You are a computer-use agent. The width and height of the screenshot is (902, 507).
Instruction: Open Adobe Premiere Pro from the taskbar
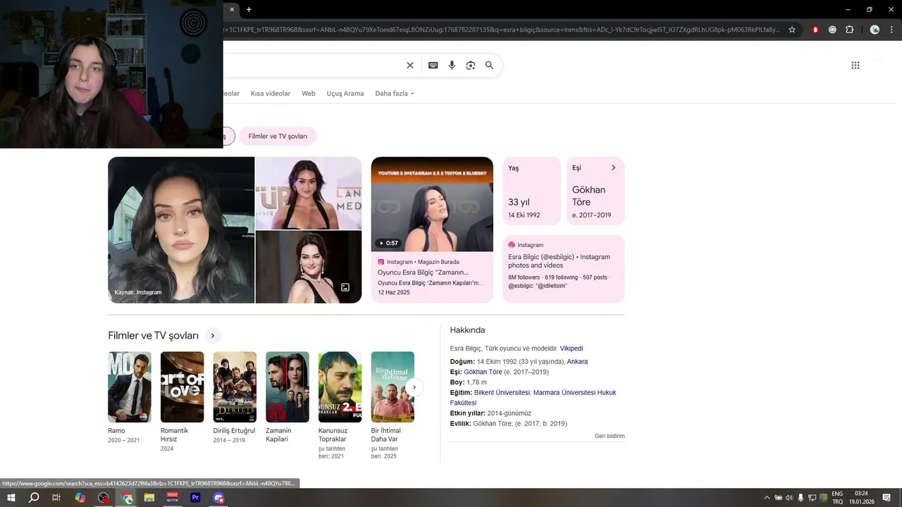(x=196, y=498)
